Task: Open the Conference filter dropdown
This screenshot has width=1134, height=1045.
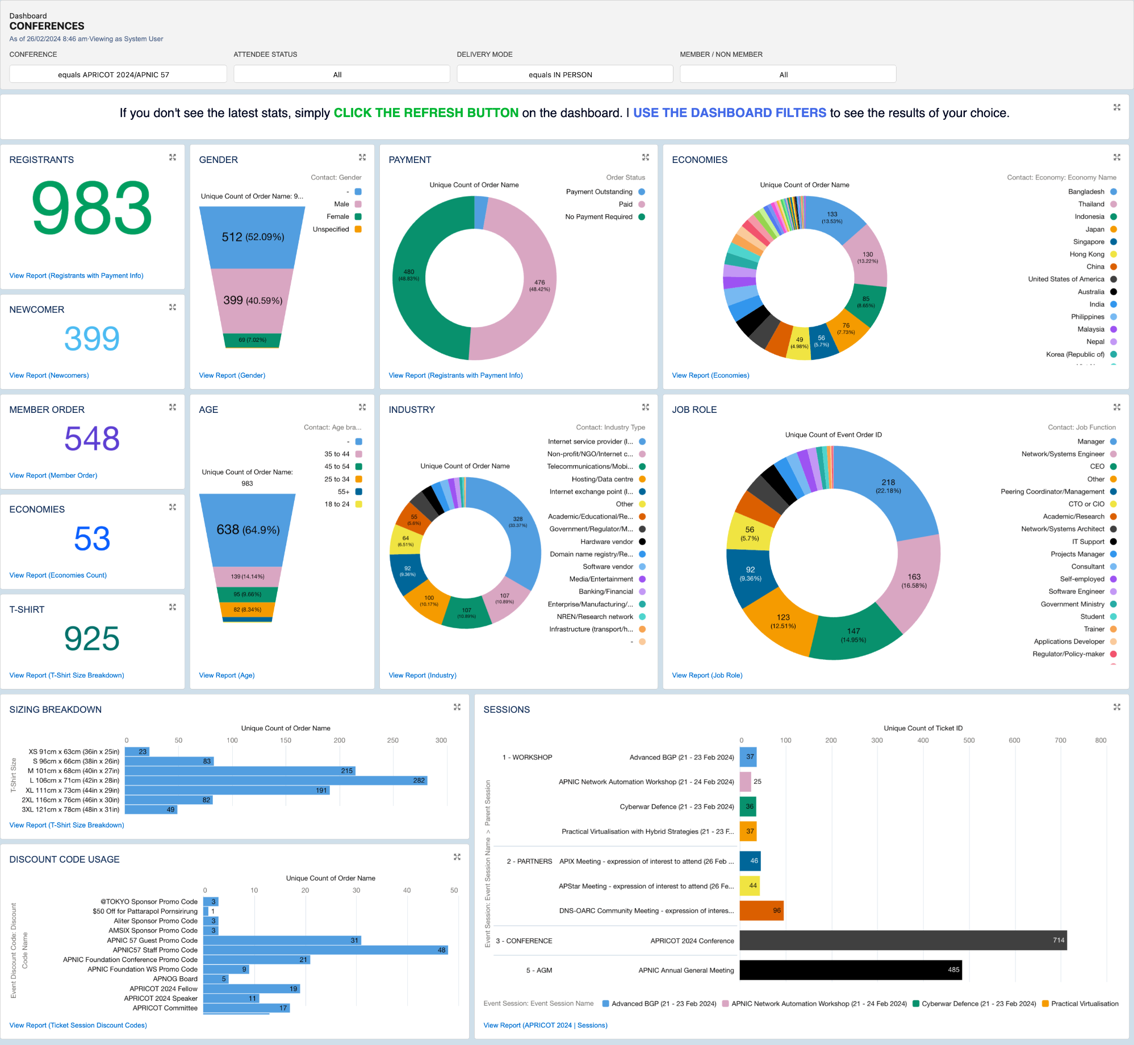Action: click(x=118, y=74)
